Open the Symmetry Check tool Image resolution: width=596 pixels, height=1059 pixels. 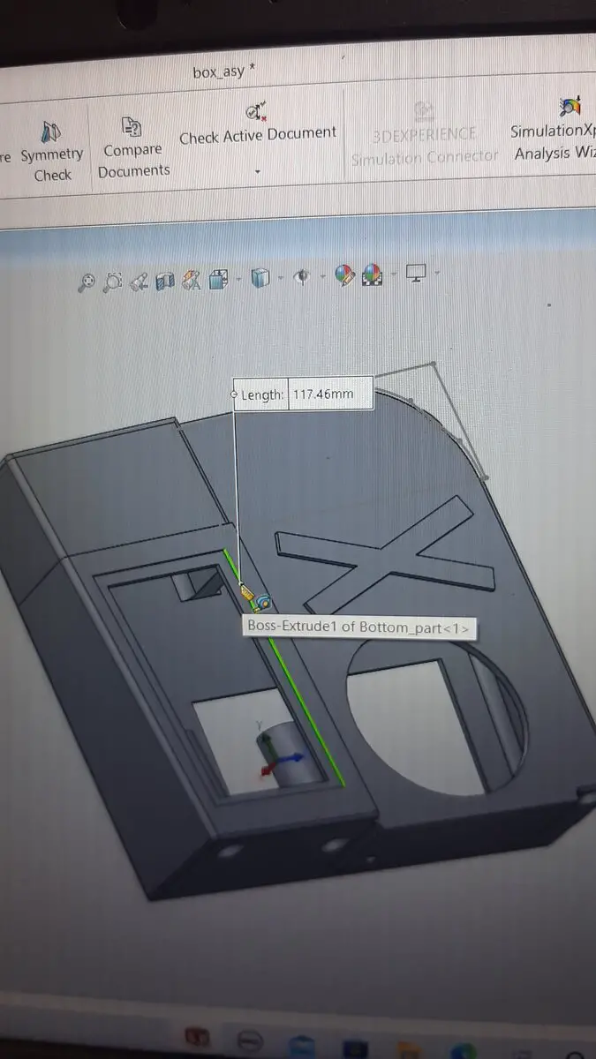[51, 152]
